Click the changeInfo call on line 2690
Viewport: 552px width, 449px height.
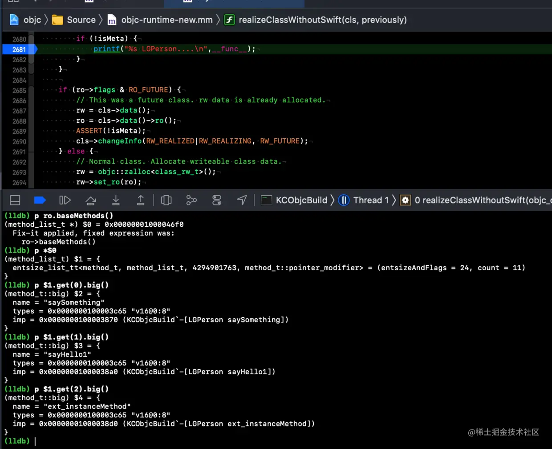tap(120, 141)
